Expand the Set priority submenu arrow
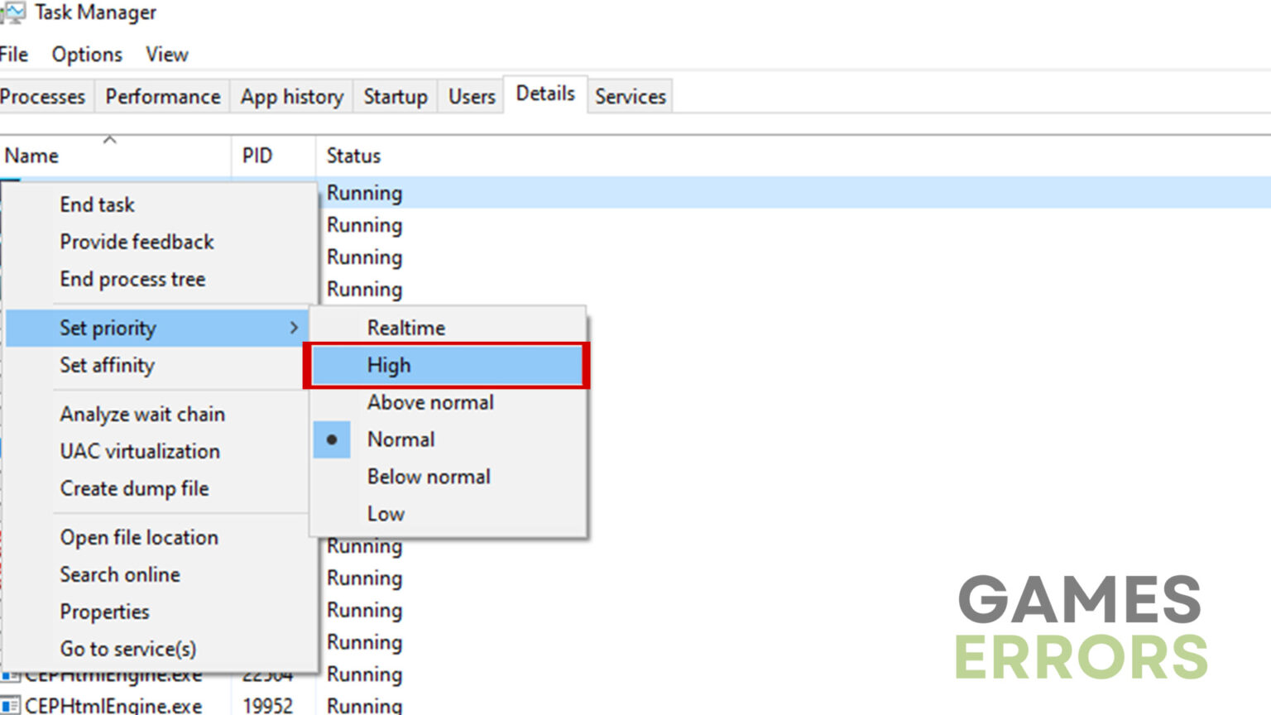The image size is (1271, 715). pos(294,328)
